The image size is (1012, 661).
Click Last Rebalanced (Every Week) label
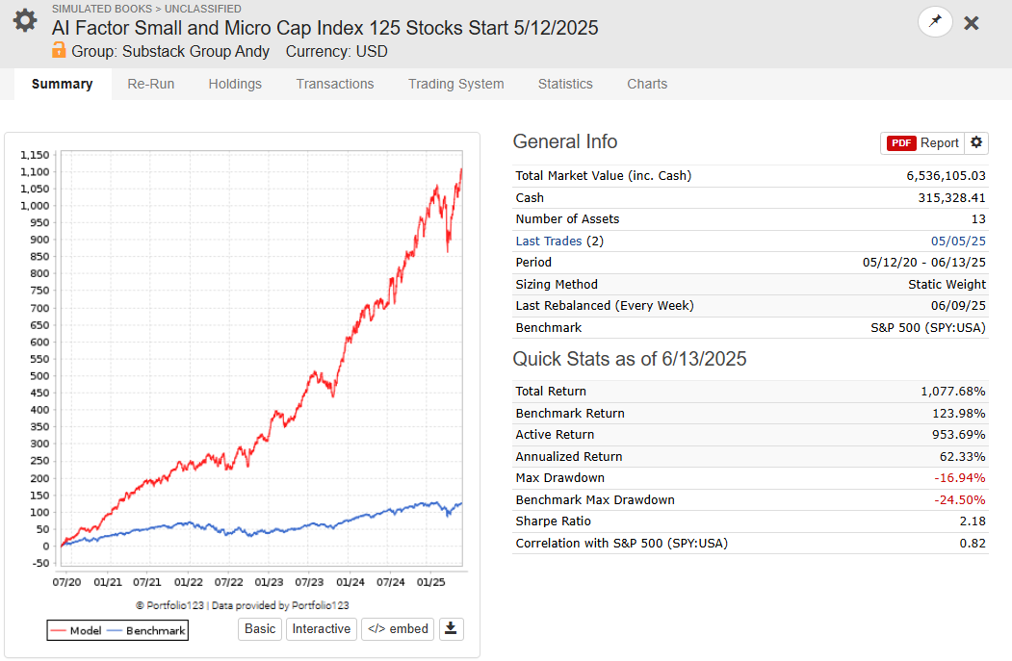[605, 305]
